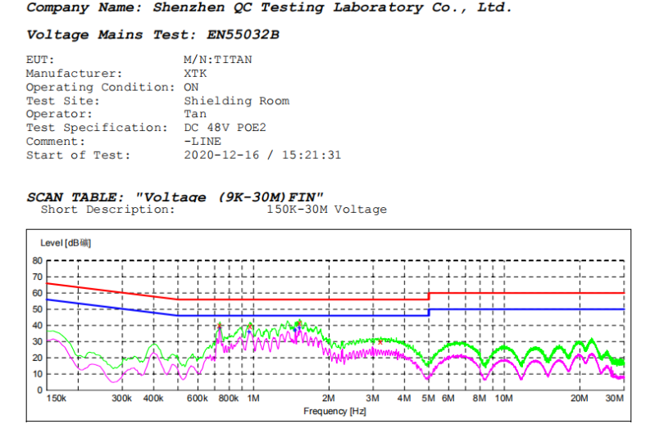
Task: Select Test Specification DC 48V POE2
Action: (x=225, y=128)
